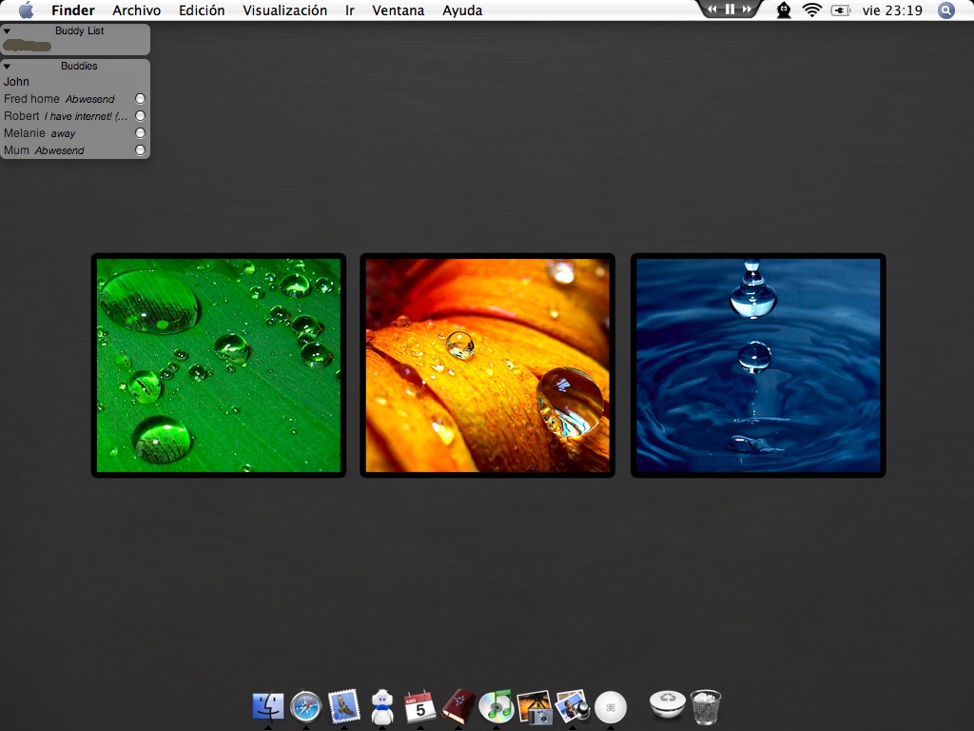The image size is (974, 731).
Task: Open the red book icon in dock
Action: pos(458,707)
